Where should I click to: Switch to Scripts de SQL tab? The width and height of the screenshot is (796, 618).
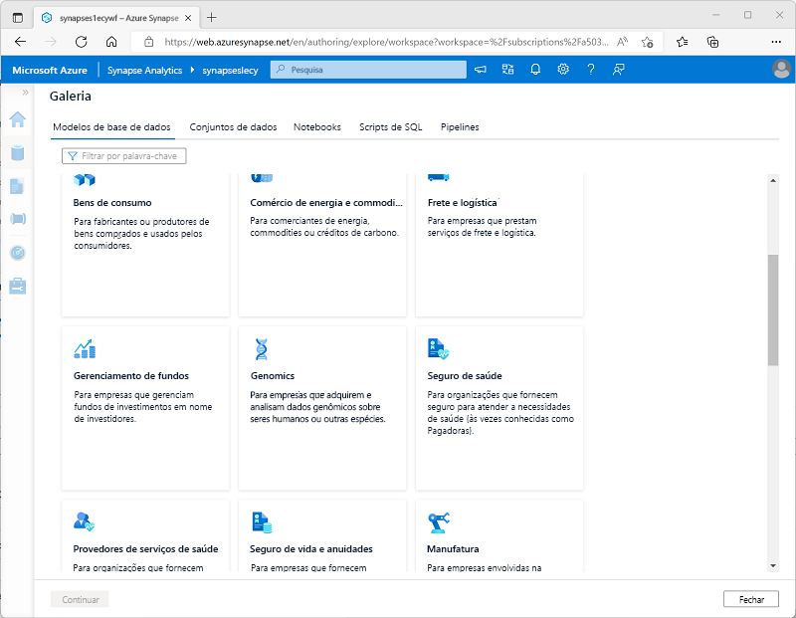click(390, 127)
